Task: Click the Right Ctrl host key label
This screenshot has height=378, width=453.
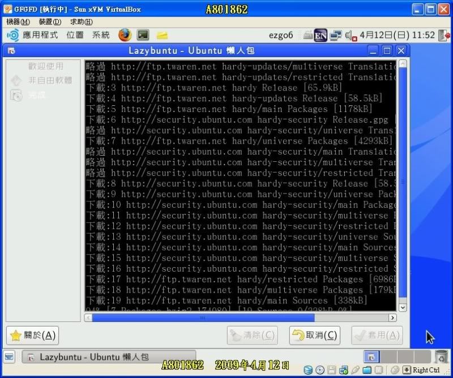Action: click(x=426, y=370)
